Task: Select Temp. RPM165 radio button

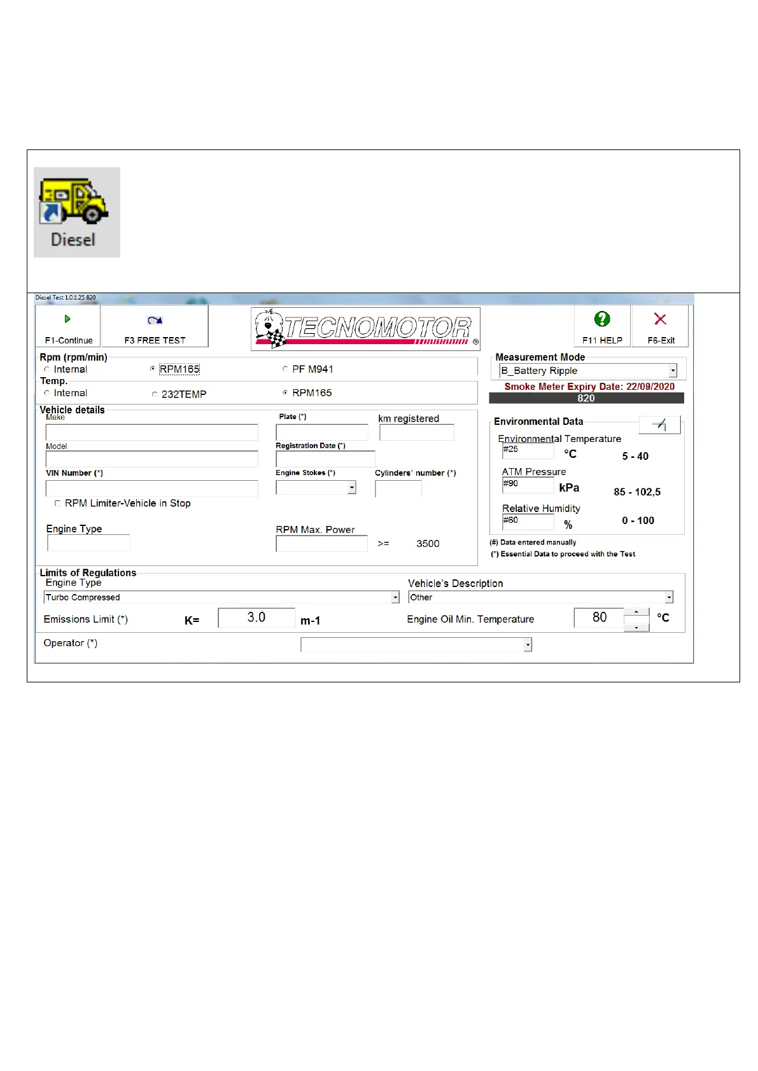Action: [x=285, y=392]
